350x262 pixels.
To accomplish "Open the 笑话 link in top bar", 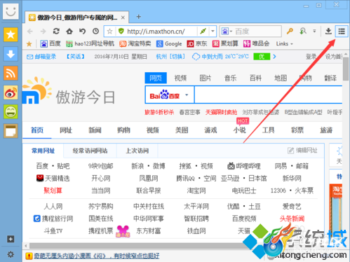I will pyautogui.click(x=76, y=57).
